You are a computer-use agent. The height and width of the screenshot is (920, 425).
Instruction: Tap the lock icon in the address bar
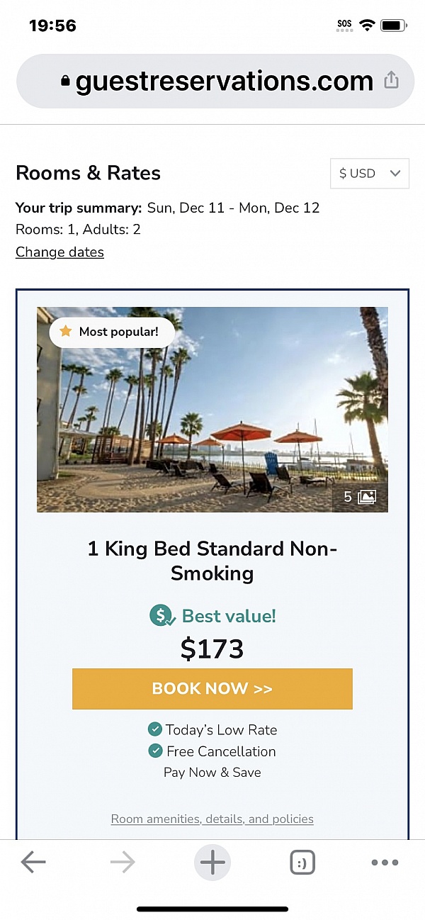point(64,80)
